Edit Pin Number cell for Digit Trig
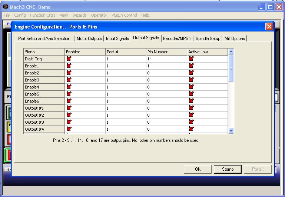 click(x=167, y=59)
